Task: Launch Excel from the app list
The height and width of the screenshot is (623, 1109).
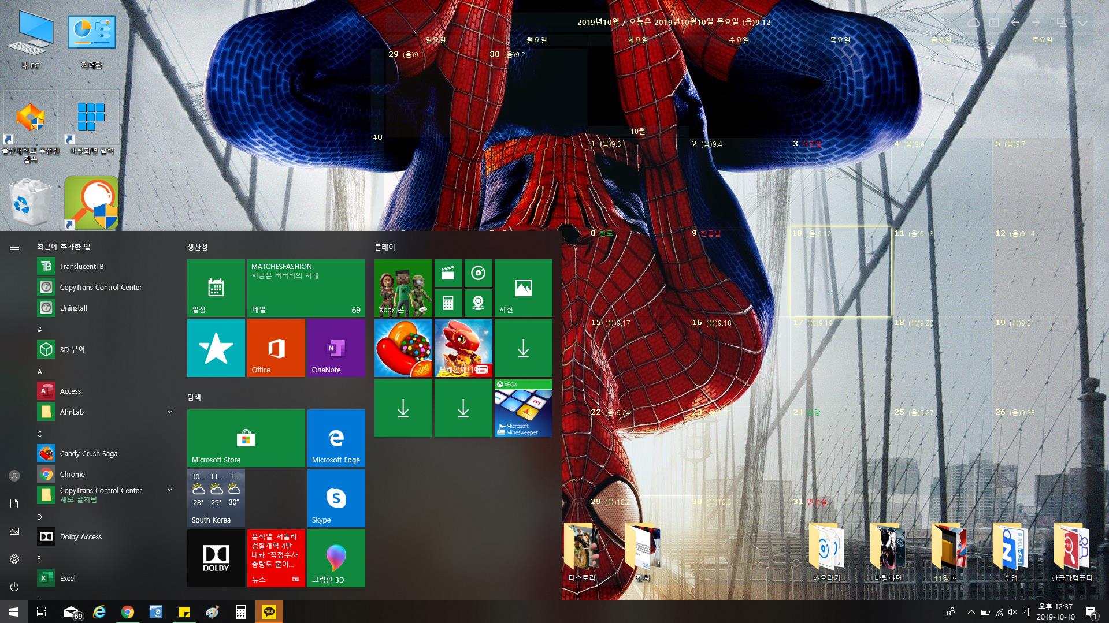Action: pyautogui.click(x=105, y=578)
